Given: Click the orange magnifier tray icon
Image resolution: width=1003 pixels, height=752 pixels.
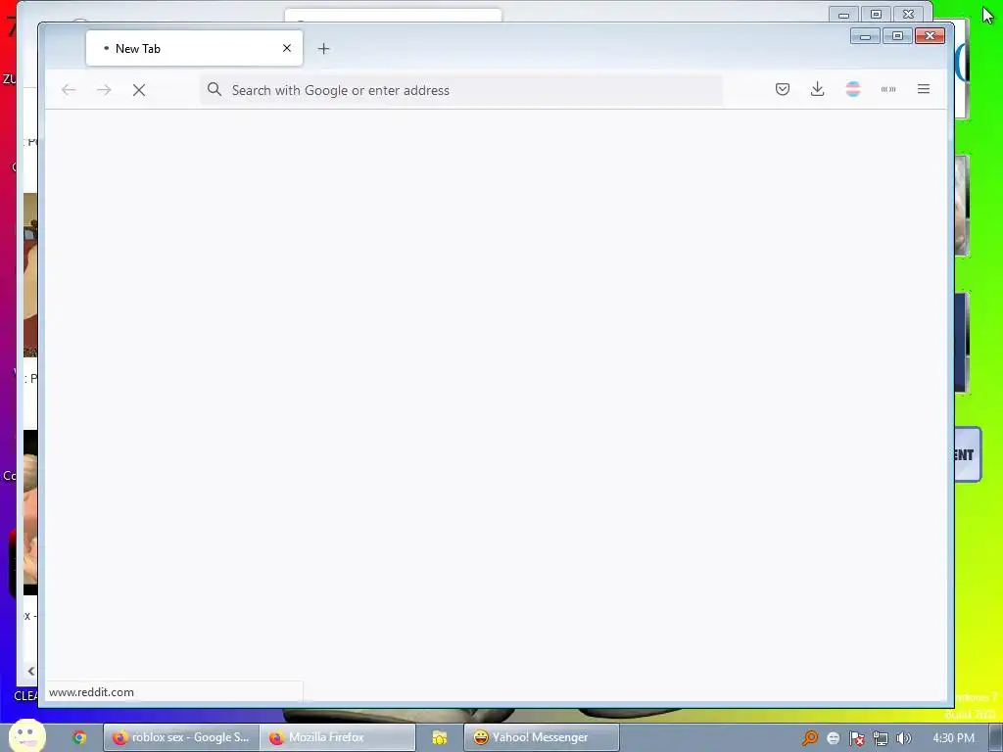Looking at the screenshot, I should coord(810,738).
